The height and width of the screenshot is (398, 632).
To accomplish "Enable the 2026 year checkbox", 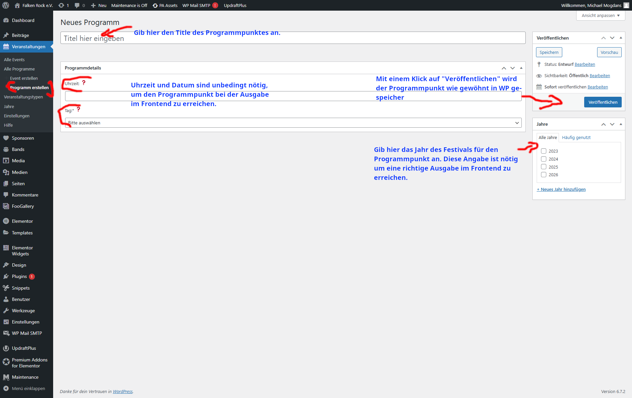I will pos(544,175).
